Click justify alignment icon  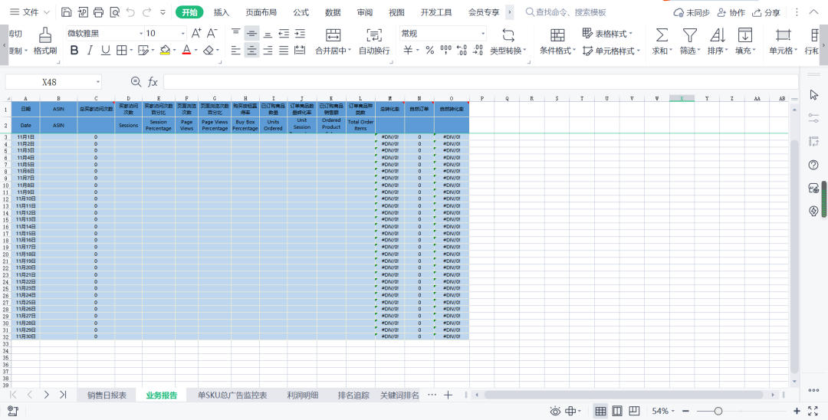pos(284,51)
